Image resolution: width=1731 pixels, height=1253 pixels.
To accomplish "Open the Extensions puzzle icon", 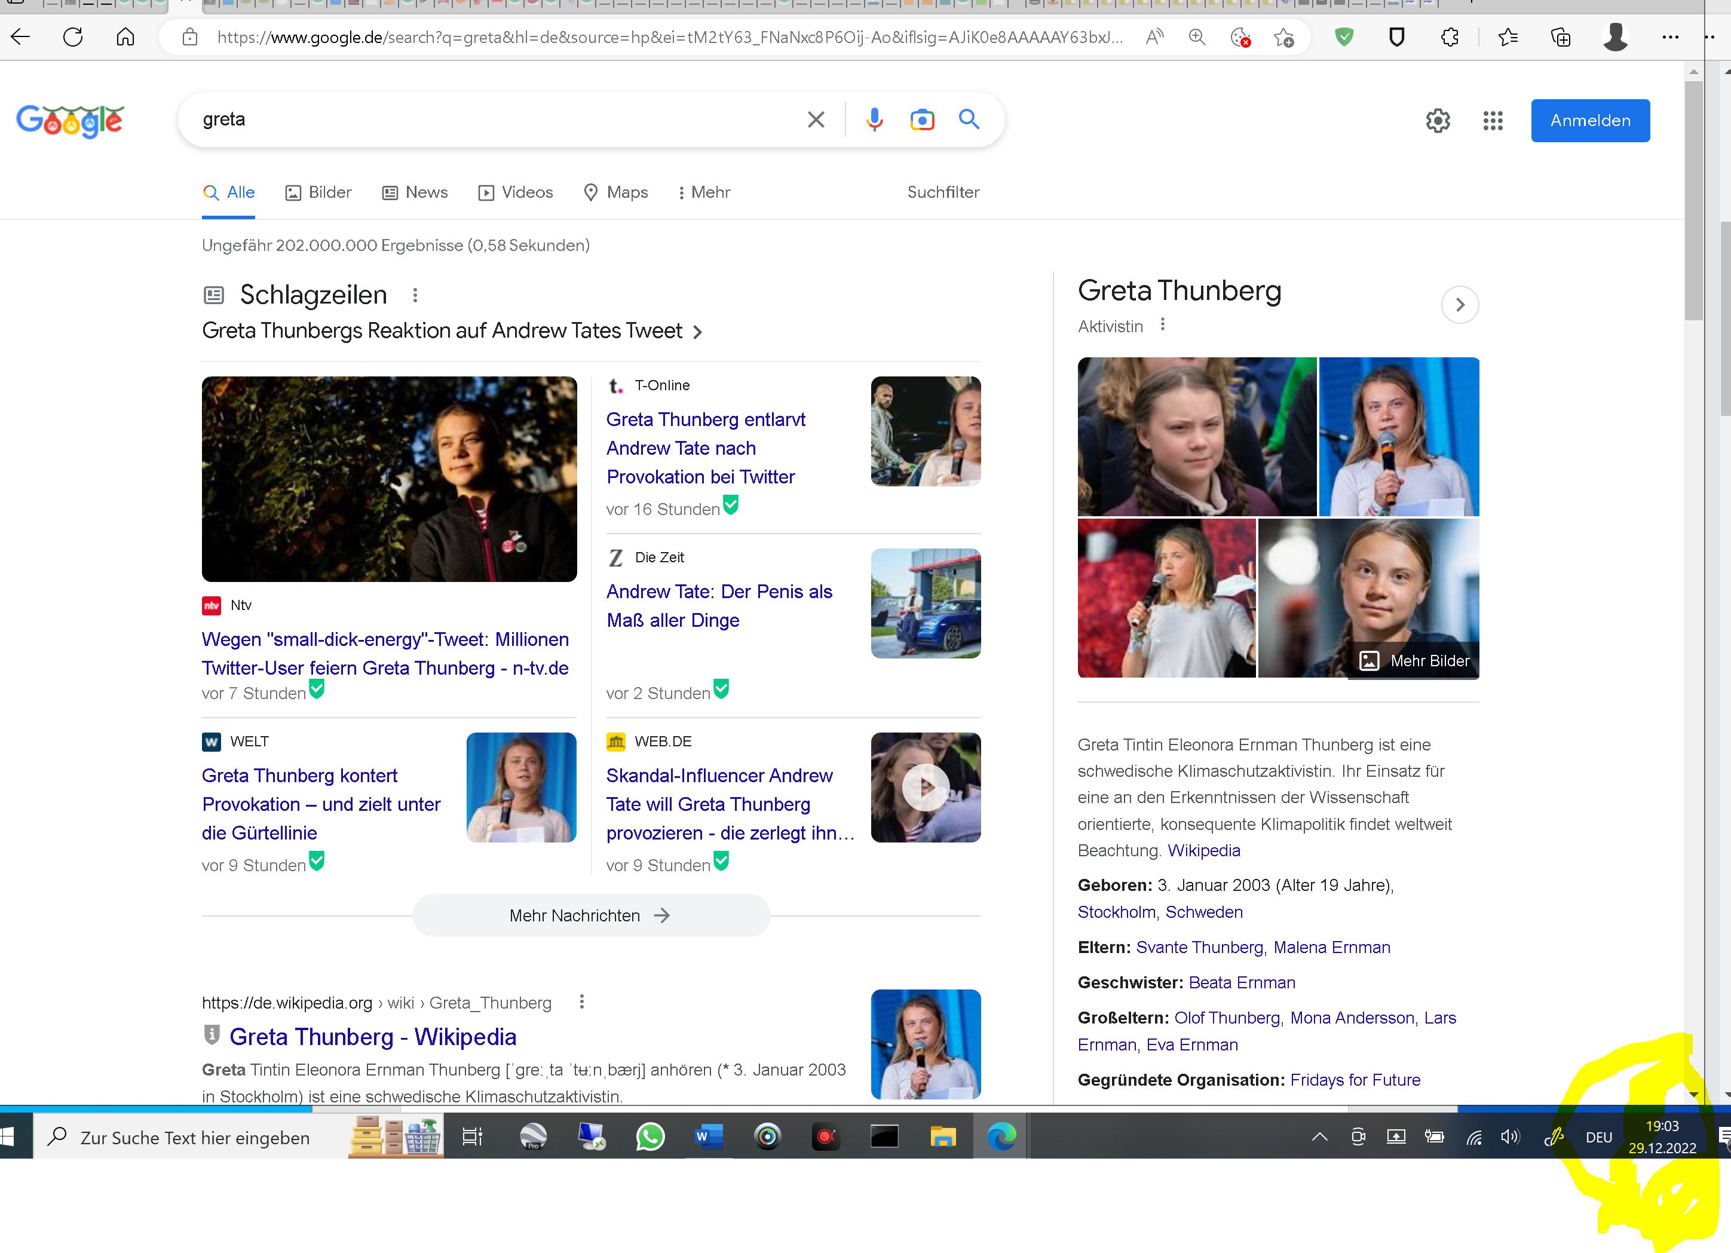I will (1450, 36).
